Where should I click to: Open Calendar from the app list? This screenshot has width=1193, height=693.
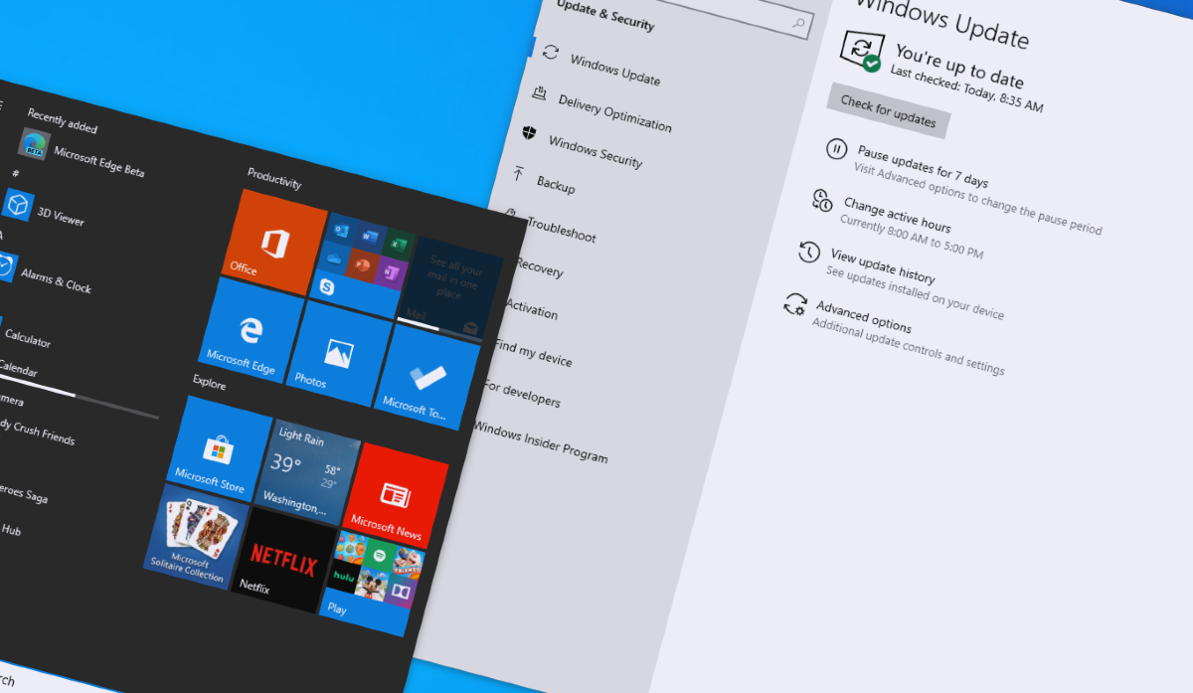[x=18, y=371]
